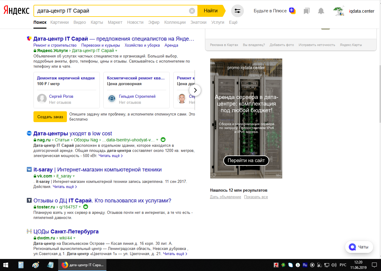Switch input language РУС indicator
381x271 pixels.
343,265
